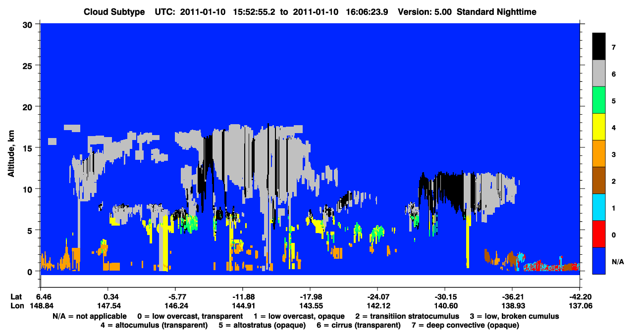Click the end time 16:06:23.9 in title
Viewport: 644px width, 330px height.
pyautogui.click(x=367, y=11)
